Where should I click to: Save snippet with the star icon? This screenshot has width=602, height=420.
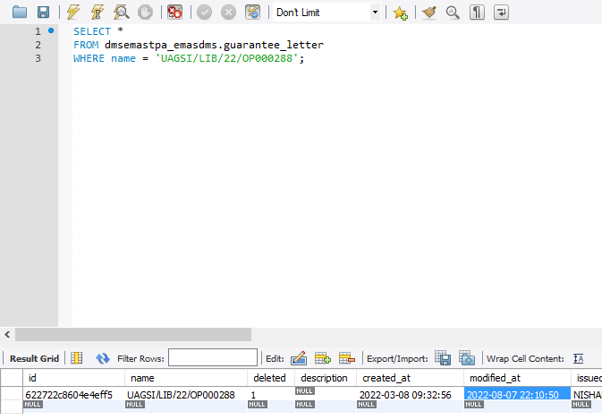(x=400, y=13)
